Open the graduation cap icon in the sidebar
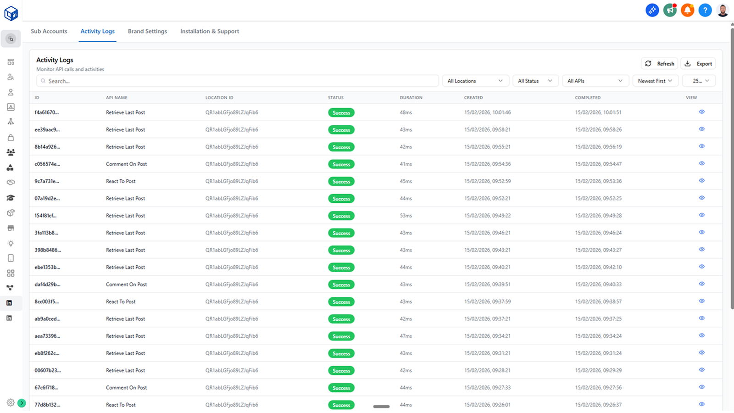The height and width of the screenshot is (413, 734). click(10, 197)
